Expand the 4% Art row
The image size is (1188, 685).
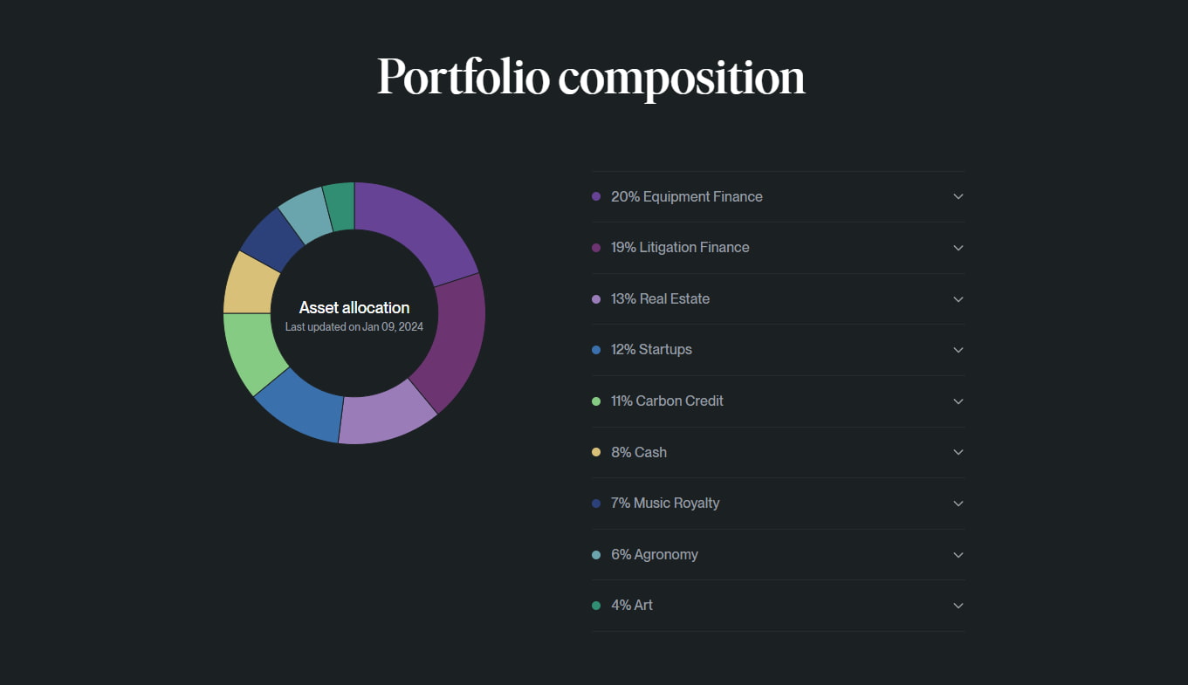[x=958, y=605]
